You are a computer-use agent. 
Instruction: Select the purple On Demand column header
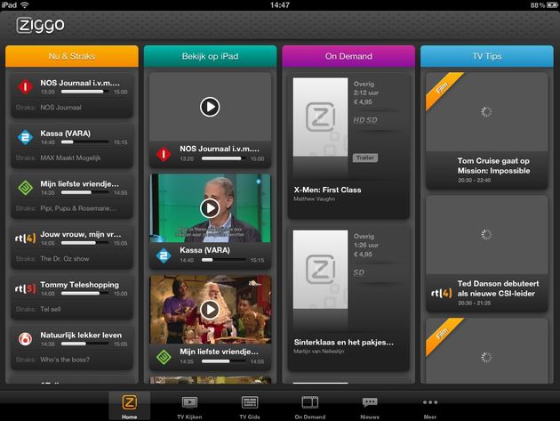[x=348, y=56]
